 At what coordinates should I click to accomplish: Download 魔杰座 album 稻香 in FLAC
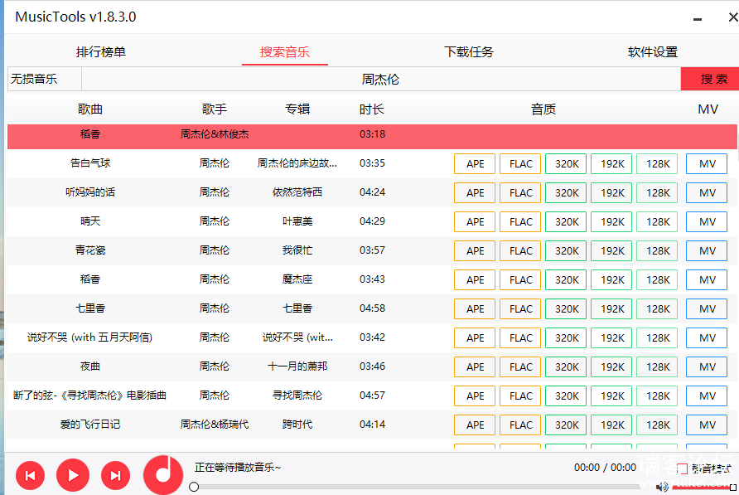point(520,279)
